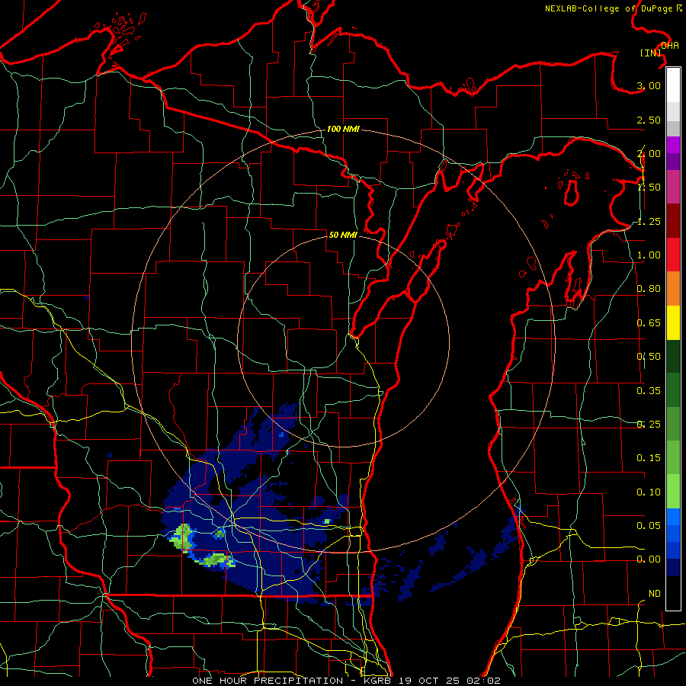This screenshot has height=686, width=686.
Task: Click the 0.00 legend value
Action: (x=649, y=559)
